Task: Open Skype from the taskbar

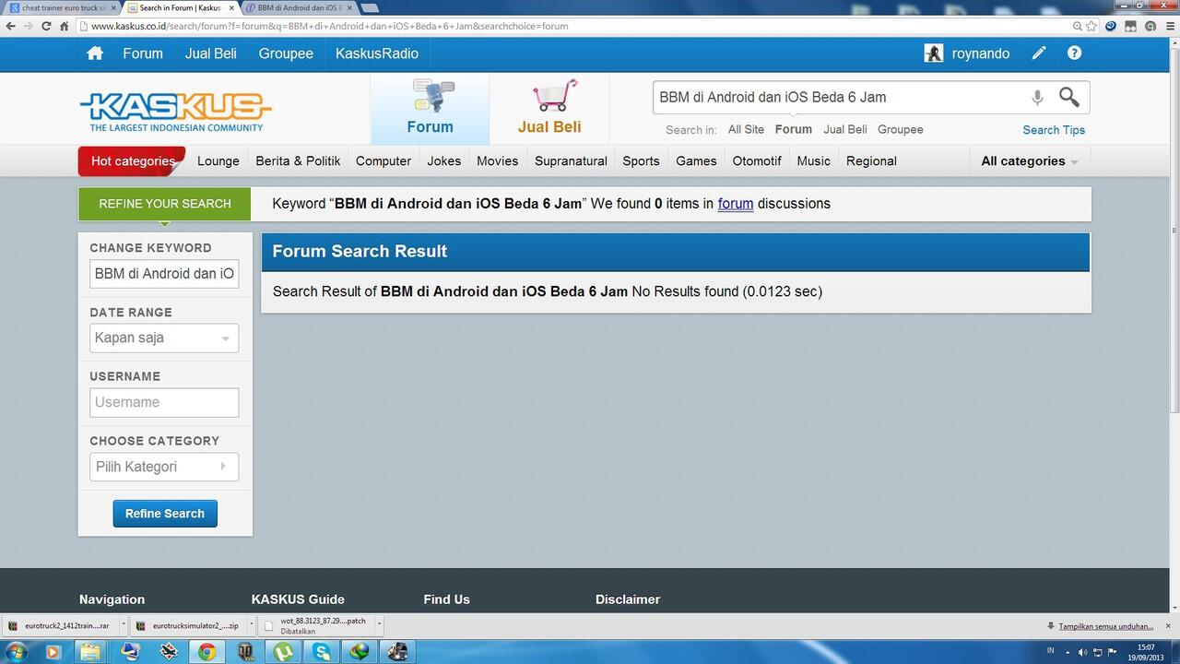Action: 322,652
